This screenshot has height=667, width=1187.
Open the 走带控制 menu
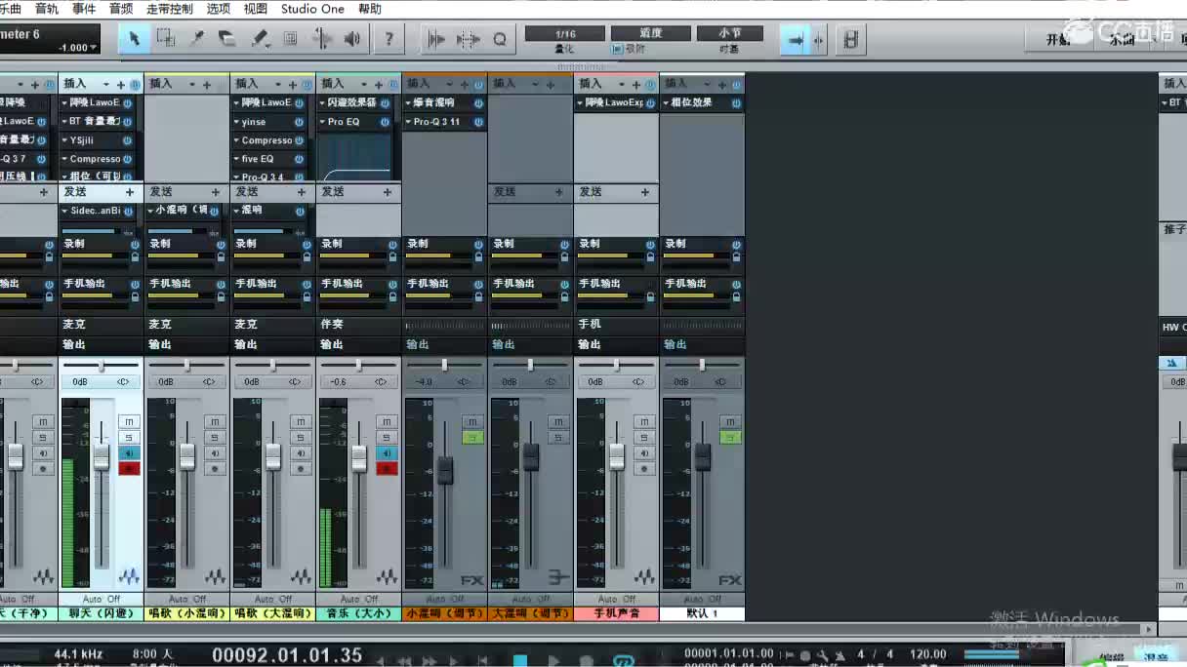(170, 9)
